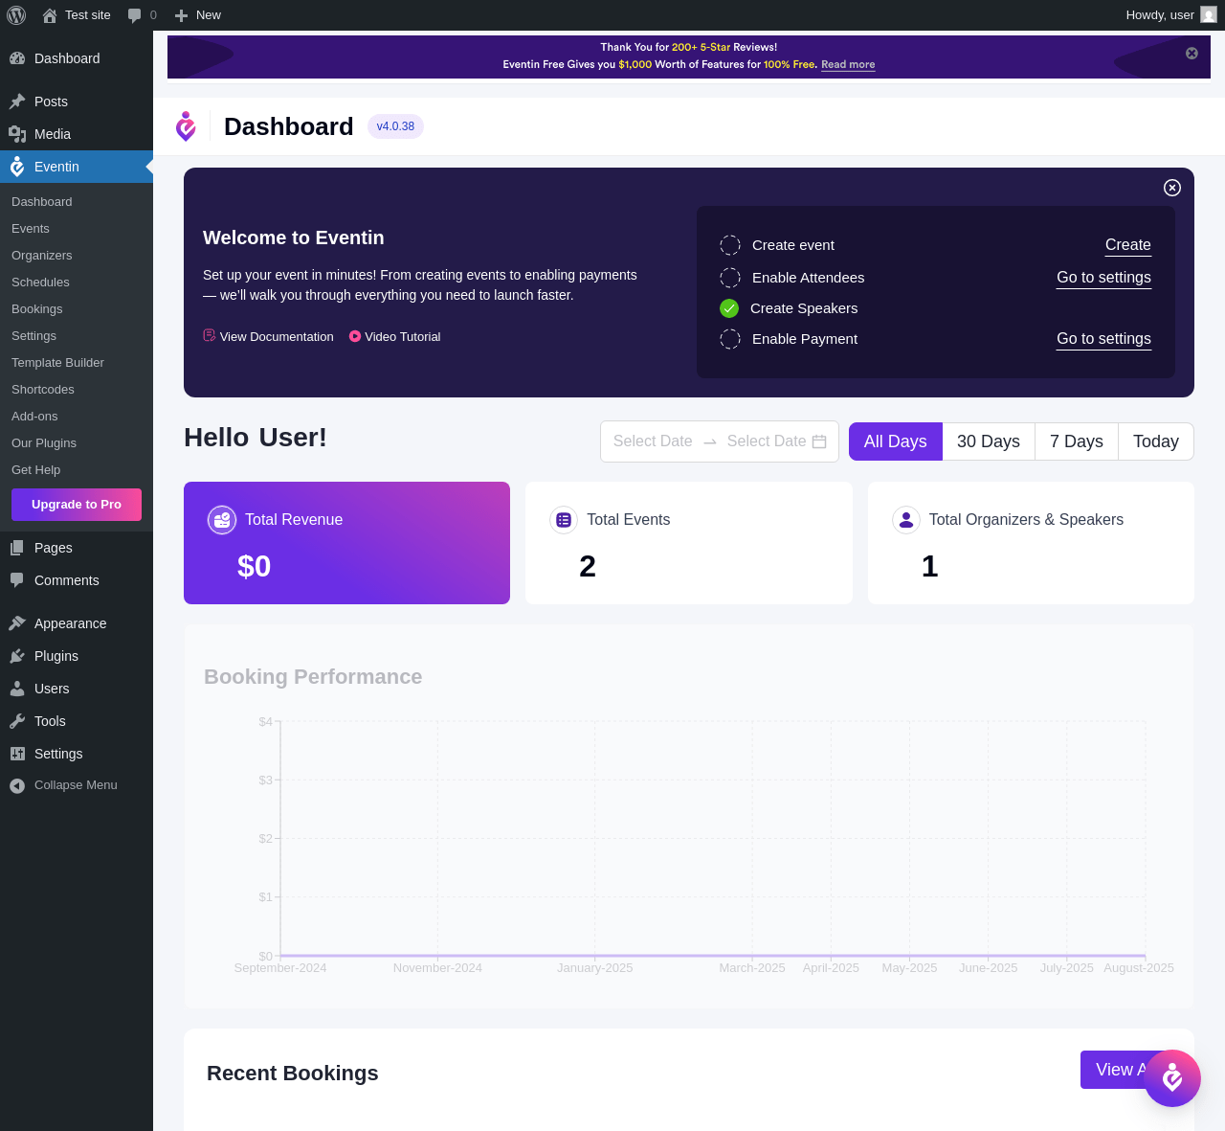Click the Enable Payment step circle

tap(730, 339)
